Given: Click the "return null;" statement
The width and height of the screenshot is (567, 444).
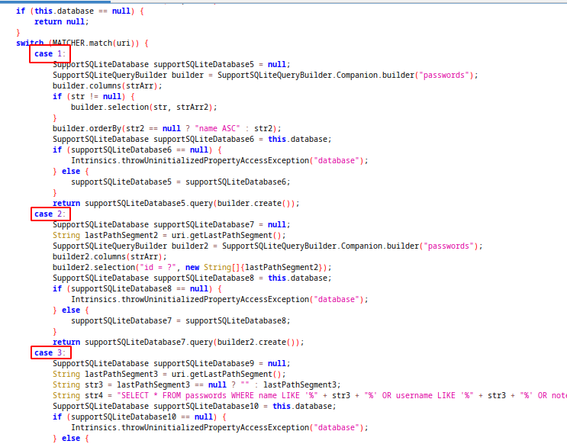Looking at the screenshot, I should [x=59, y=22].
